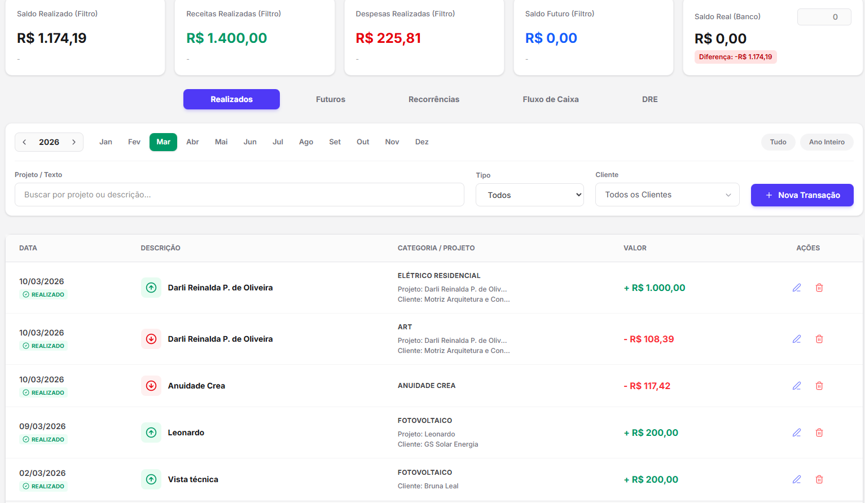Viewport: 865px width, 503px height.
Task: Expand the Todos os Clientes selector
Action: coord(667,195)
